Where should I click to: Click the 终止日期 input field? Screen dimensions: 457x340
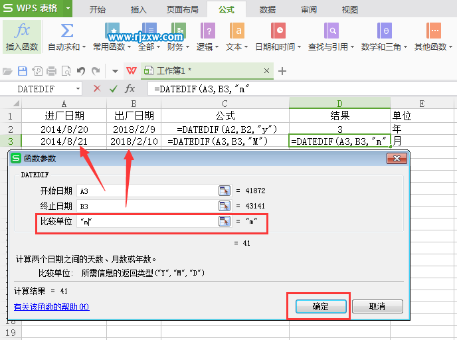pyautogui.click(x=147, y=206)
